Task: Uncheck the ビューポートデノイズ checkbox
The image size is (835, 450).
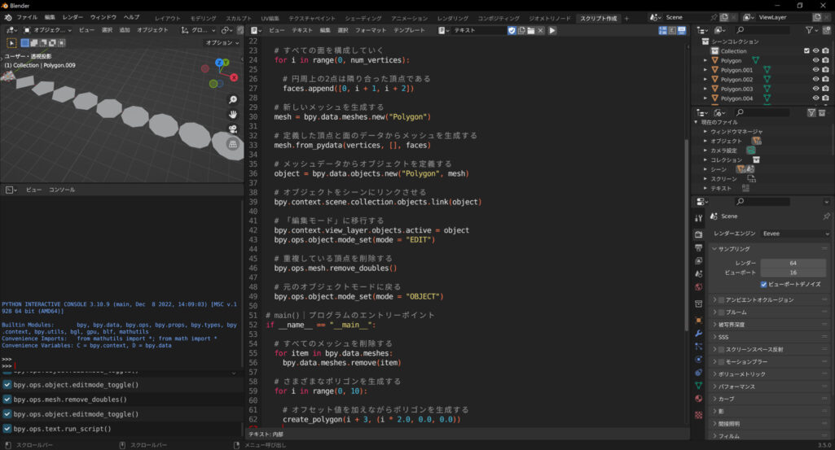Action: 763,285
